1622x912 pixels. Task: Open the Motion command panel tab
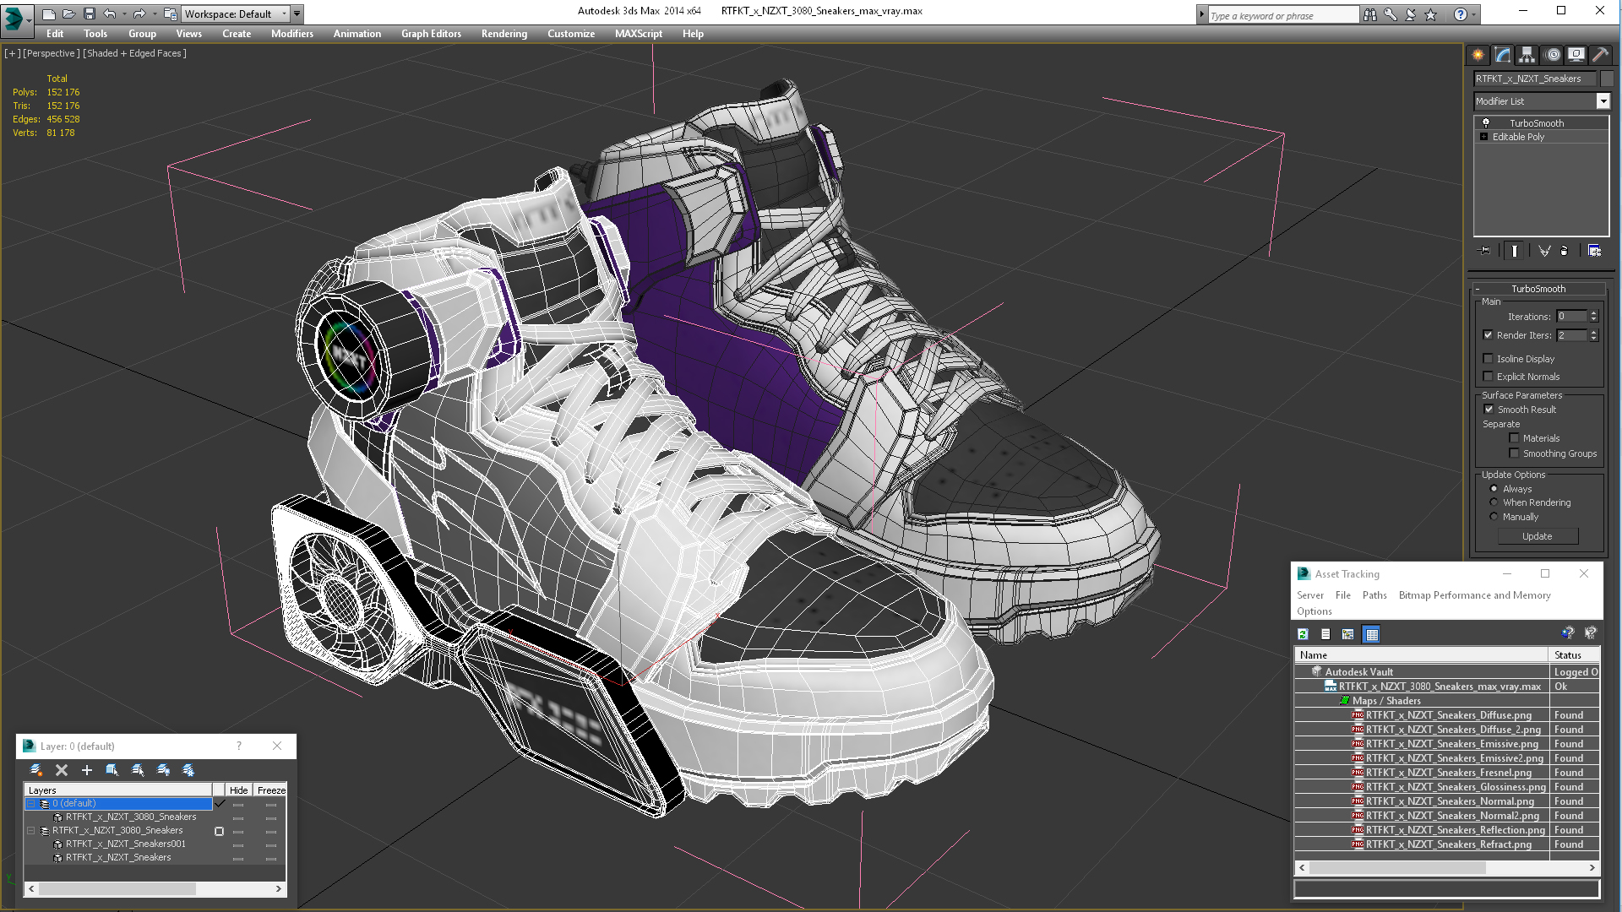point(1552,55)
